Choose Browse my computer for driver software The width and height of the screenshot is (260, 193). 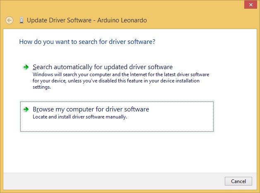(117, 116)
